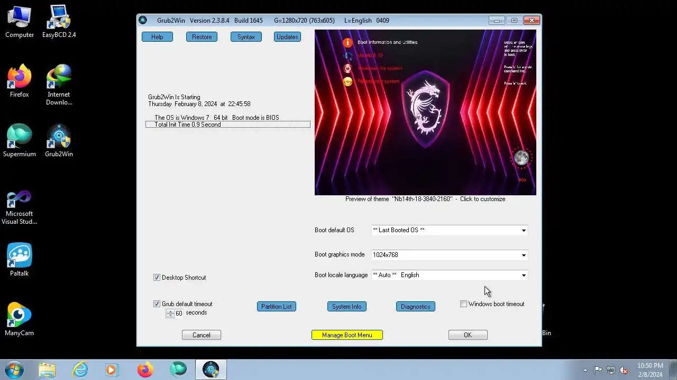This screenshot has width=677, height=380.
Task: Open Internet Download Manager desktop icon
Action: click(59, 85)
